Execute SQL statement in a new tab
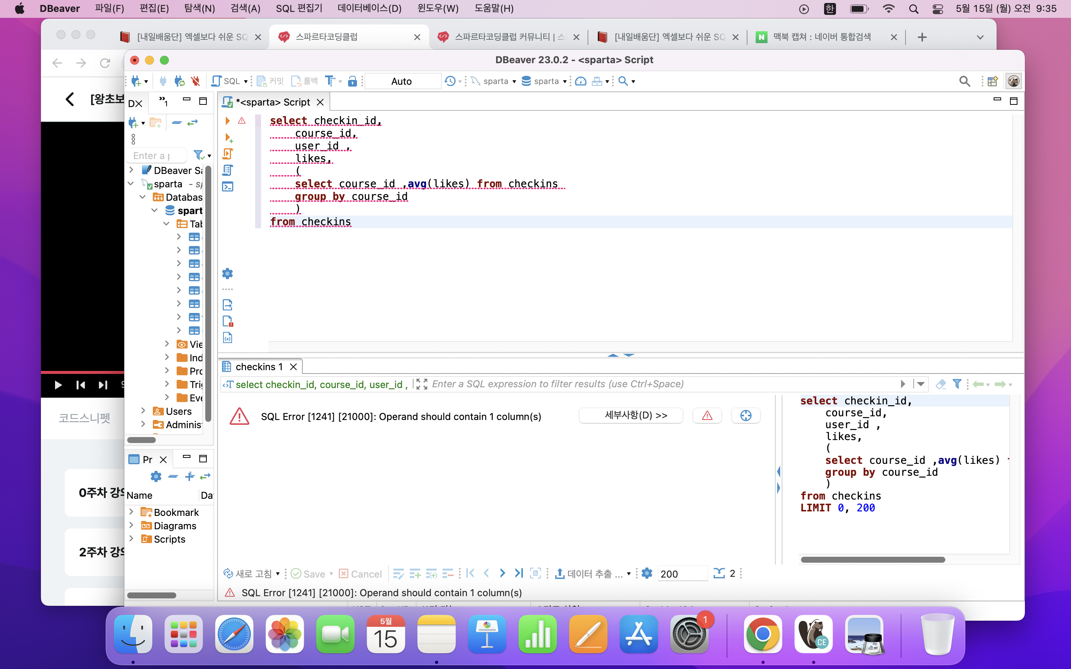The height and width of the screenshot is (669, 1071). [x=228, y=138]
